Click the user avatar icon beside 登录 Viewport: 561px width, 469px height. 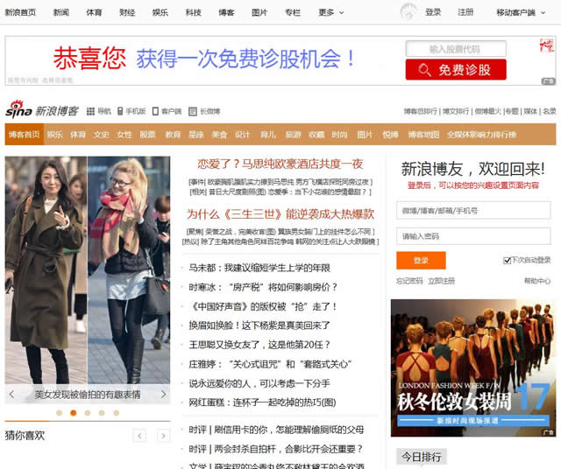tap(408, 12)
